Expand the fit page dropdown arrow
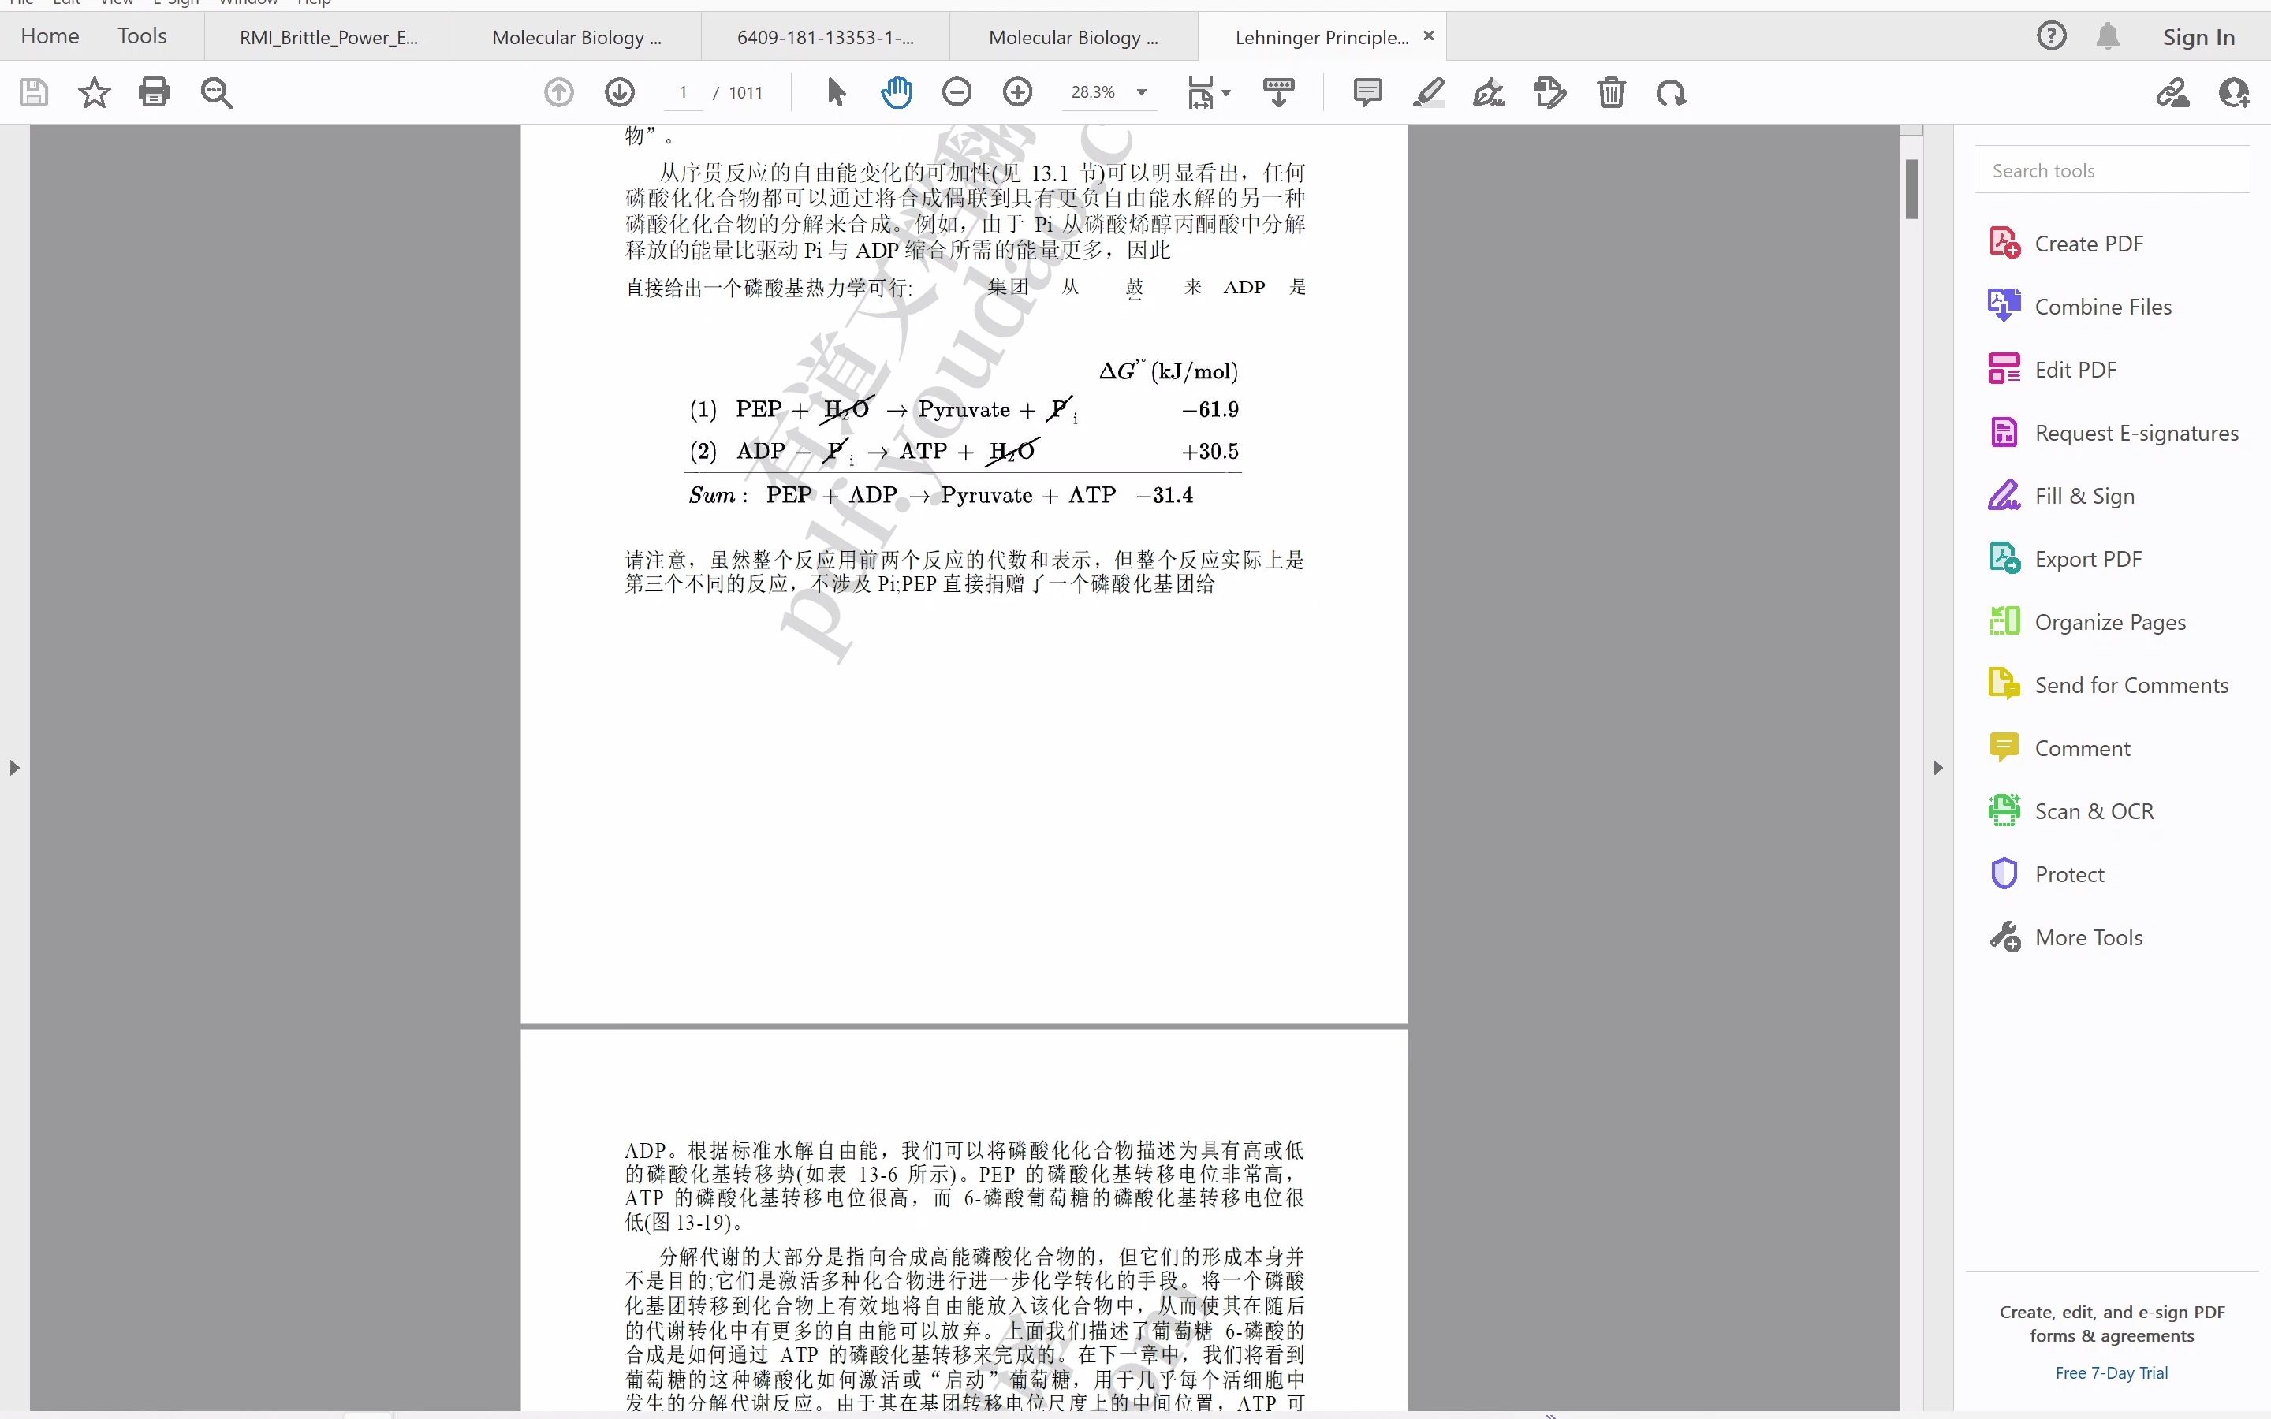 1225,93
